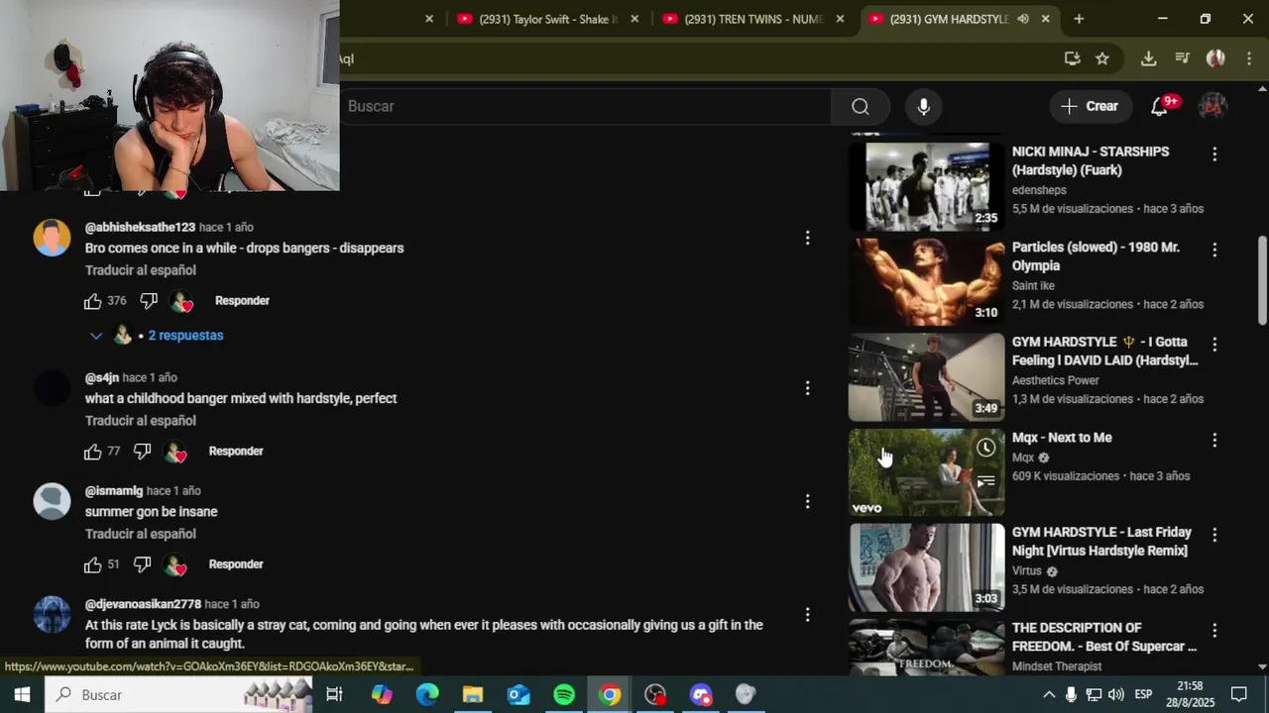The image size is (1269, 713).
Task: Open the YouTube account avatar menu
Action: pyautogui.click(x=1212, y=106)
